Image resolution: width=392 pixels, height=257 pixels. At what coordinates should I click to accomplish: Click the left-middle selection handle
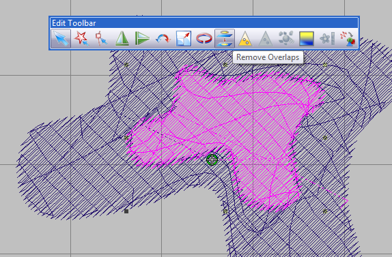pos(126,138)
